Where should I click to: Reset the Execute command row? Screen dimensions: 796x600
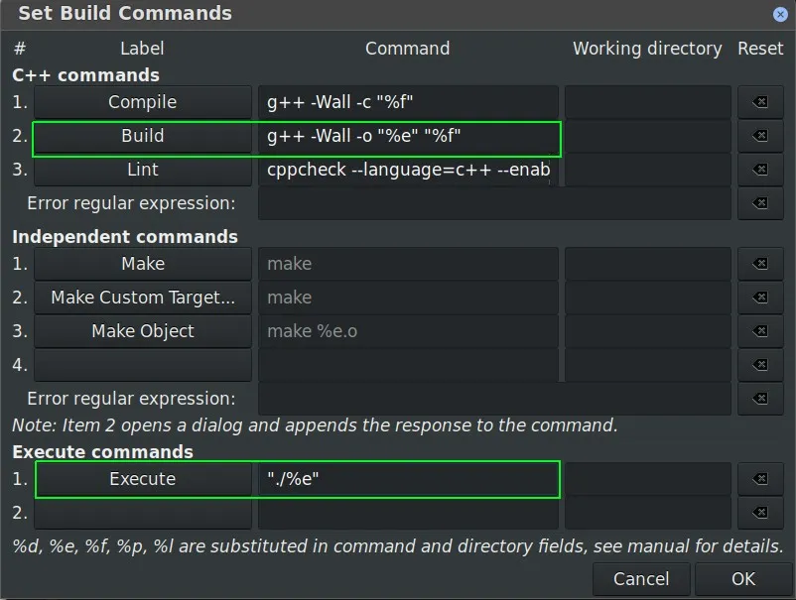coord(760,479)
